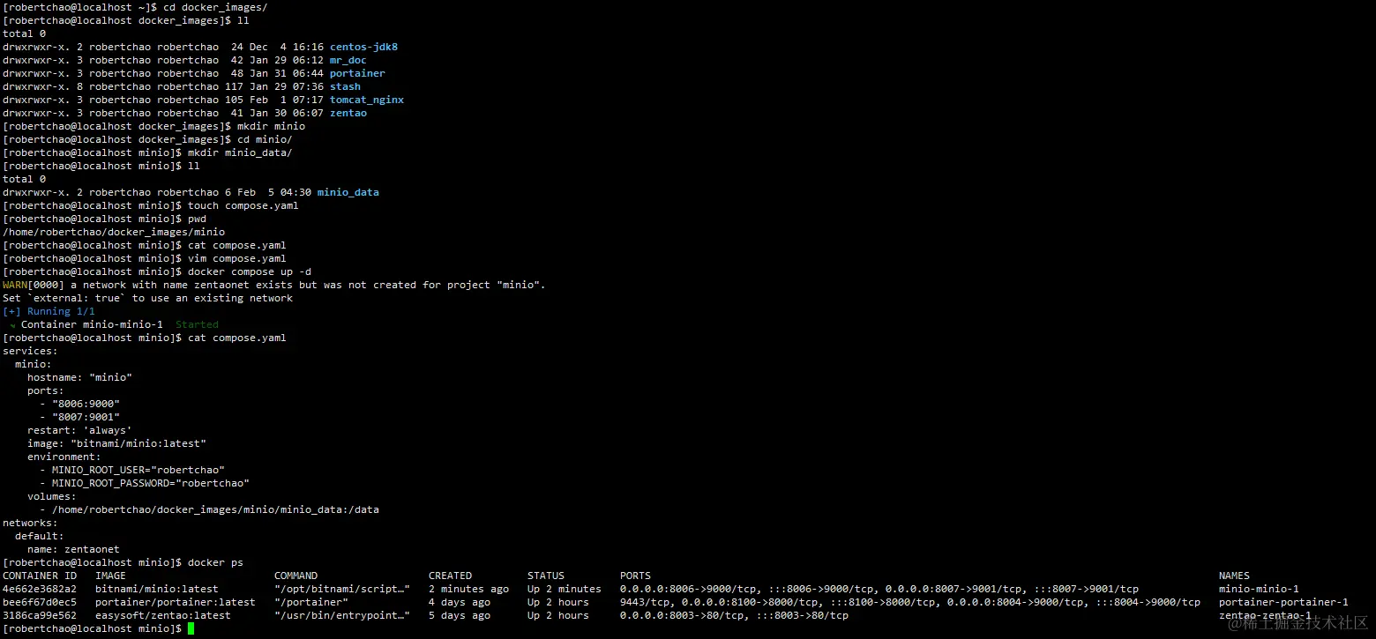Screen dimensions: 1376x639
Task: Click the minio-minio-1 name in NAMES column
Action: 1259,589
